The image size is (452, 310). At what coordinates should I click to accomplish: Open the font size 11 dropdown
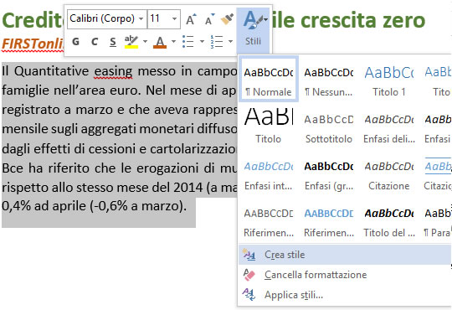click(x=174, y=19)
